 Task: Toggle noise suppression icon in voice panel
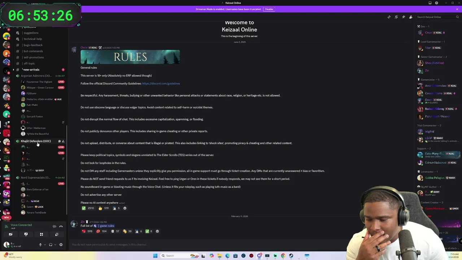coord(55,226)
